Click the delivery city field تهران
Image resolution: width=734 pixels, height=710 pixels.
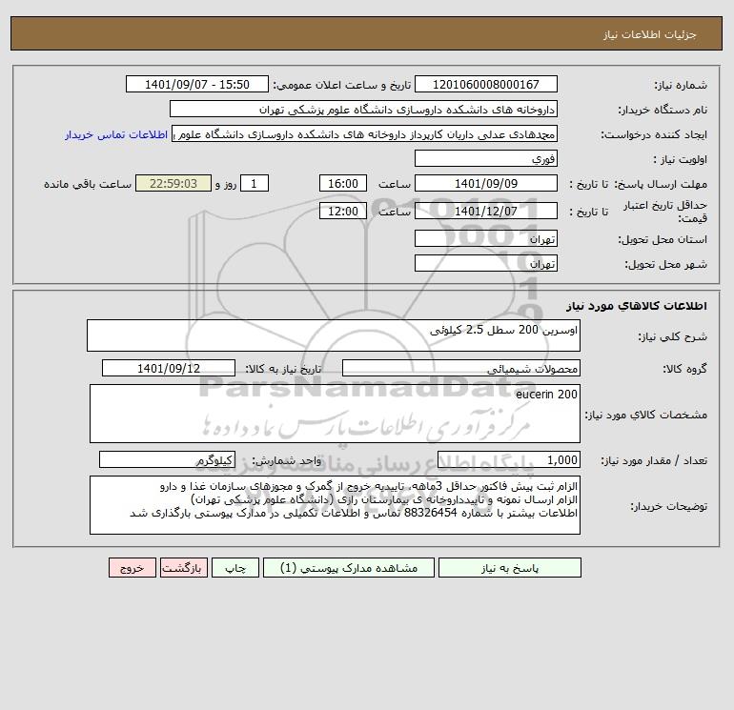(x=486, y=263)
